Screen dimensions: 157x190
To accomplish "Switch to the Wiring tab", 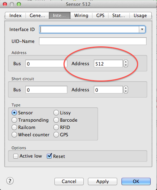I will pyautogui.click(x=81, y=15).
